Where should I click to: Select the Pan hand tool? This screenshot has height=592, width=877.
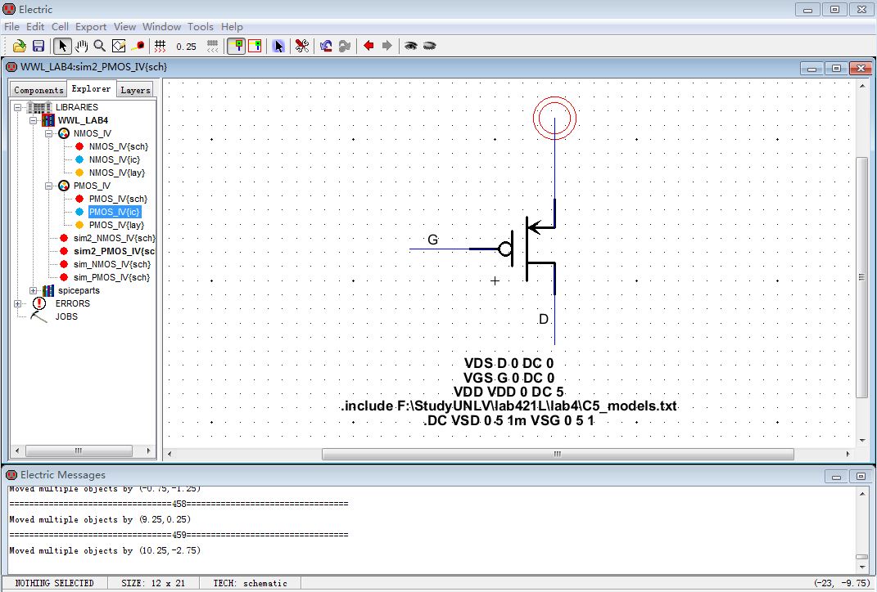point(81,46)
